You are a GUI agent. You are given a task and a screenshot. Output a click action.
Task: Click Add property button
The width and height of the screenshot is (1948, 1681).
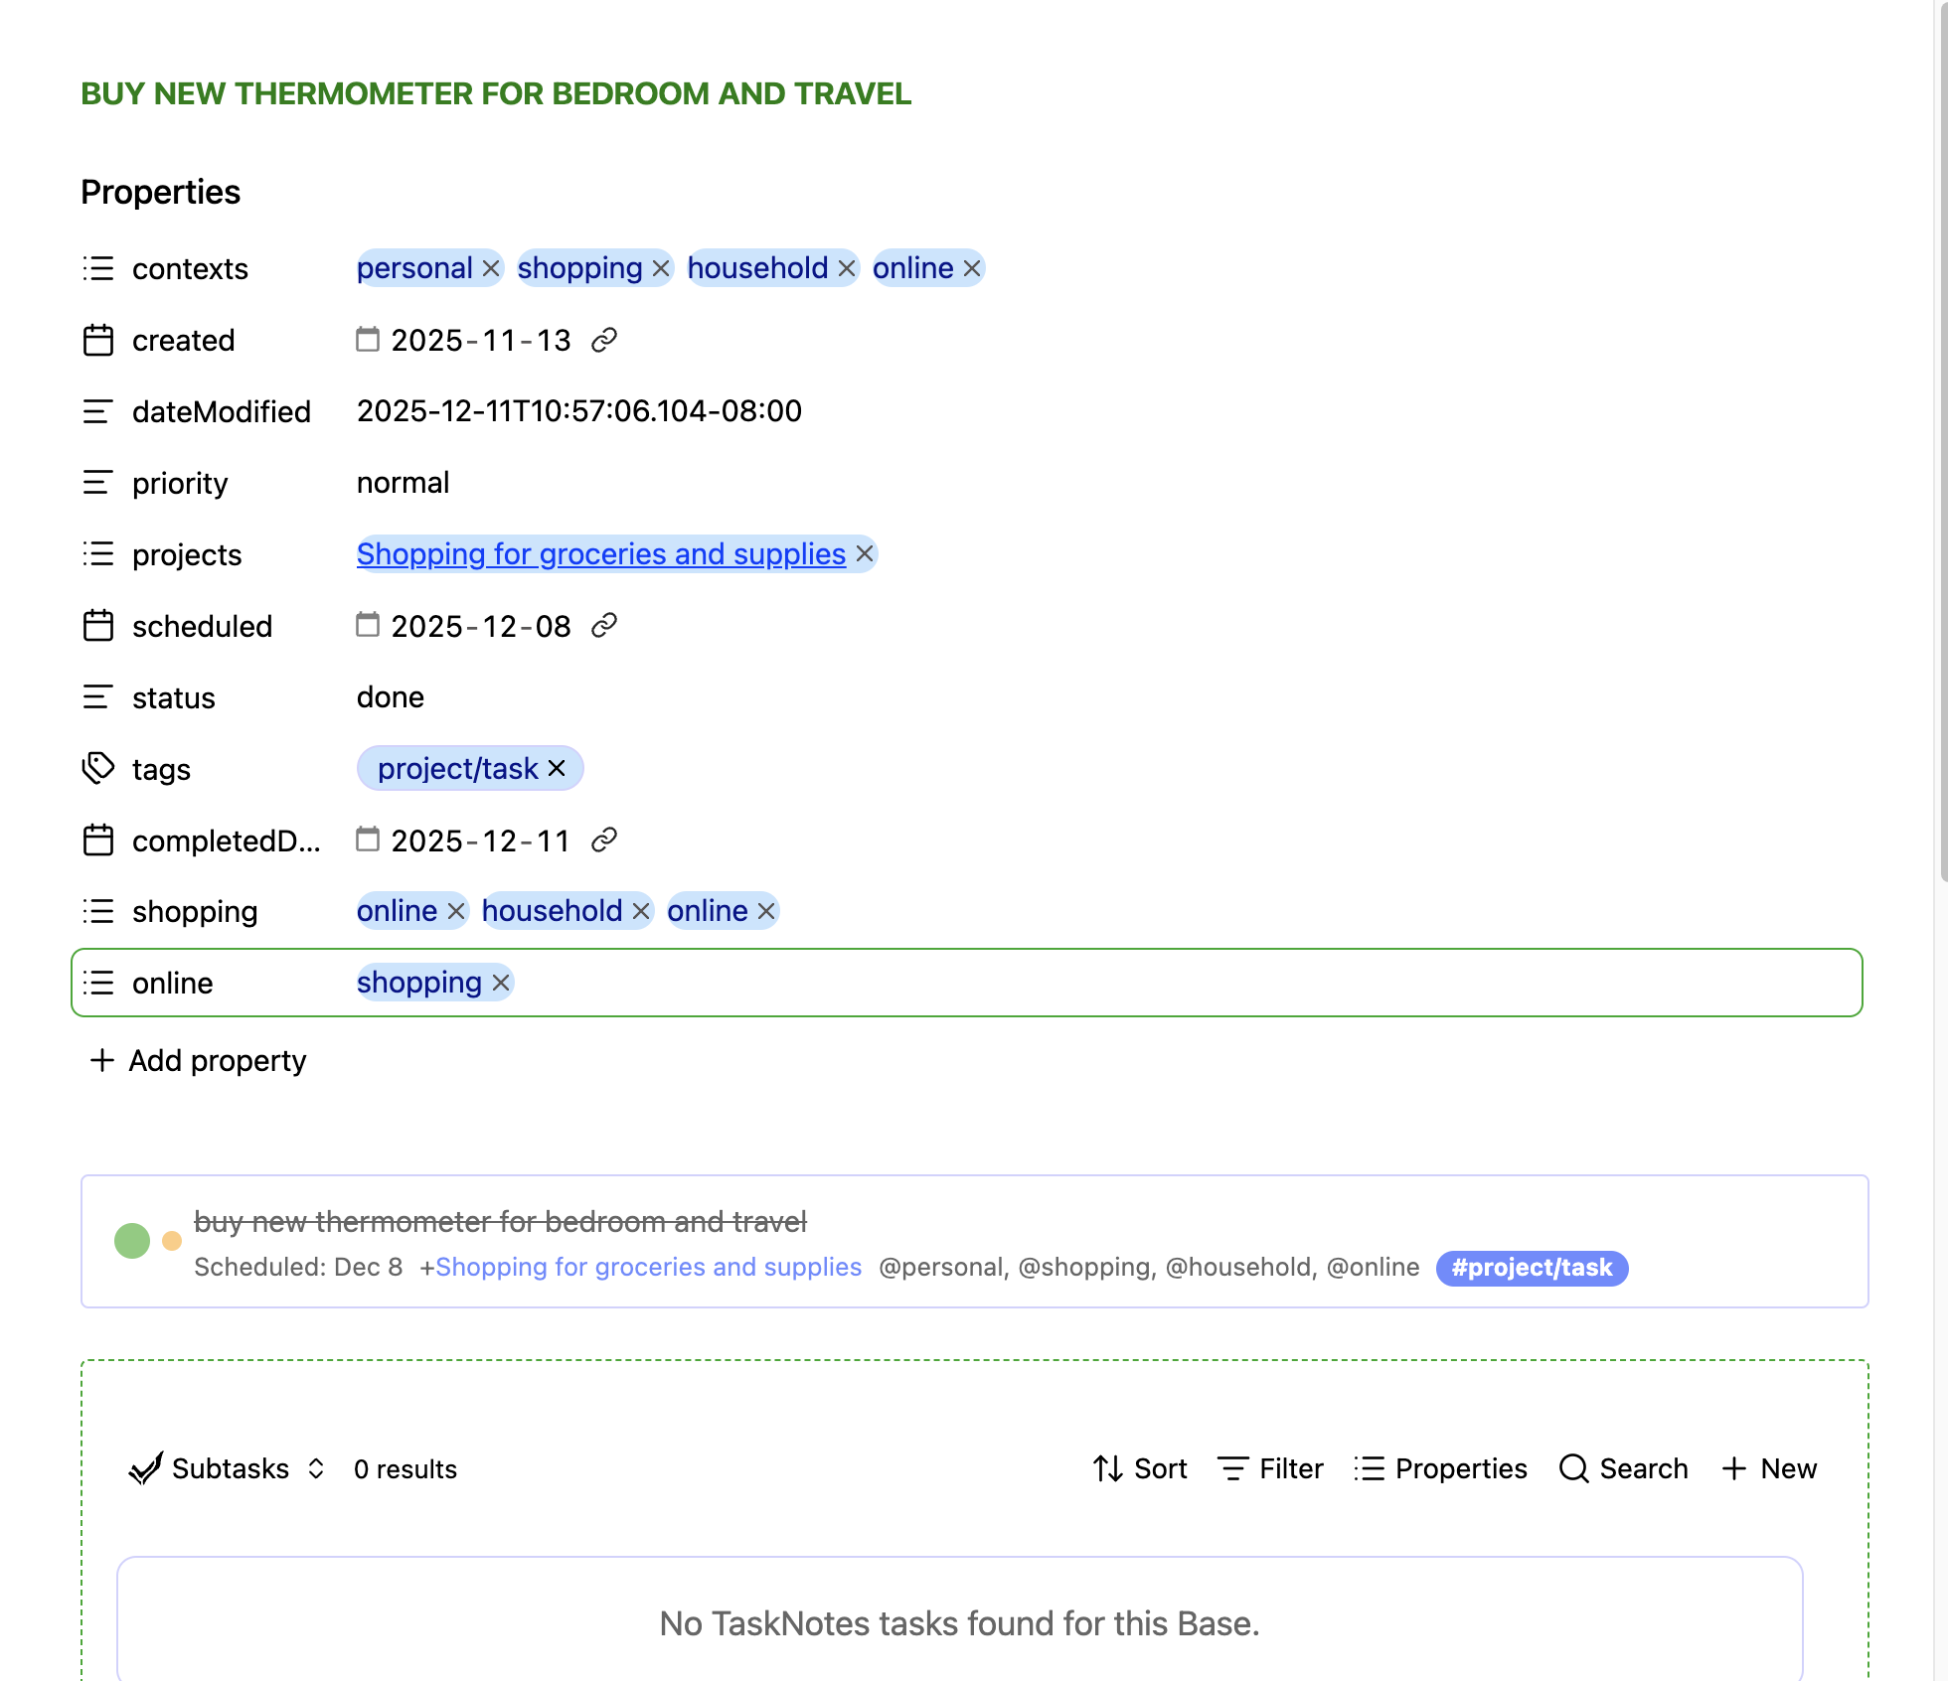[198, 1060]
